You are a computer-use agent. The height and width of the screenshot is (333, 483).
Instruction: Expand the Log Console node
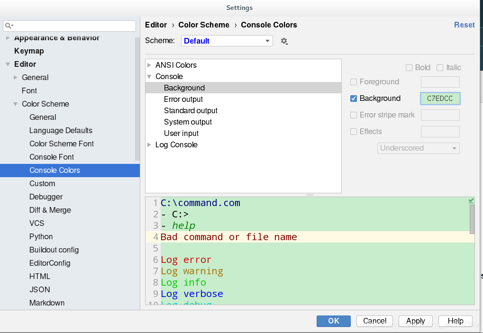tap(149, 145)
